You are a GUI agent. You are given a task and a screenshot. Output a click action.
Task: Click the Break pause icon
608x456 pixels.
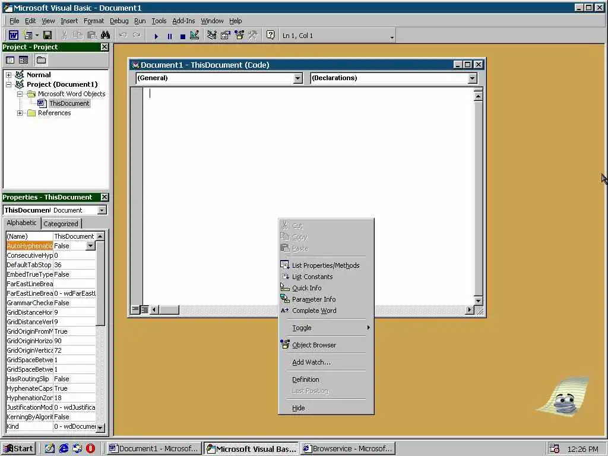[x=169, y=36]
